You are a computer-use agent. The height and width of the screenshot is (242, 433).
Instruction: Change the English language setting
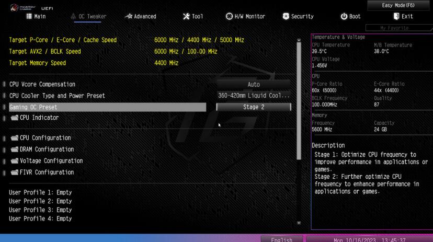pos(282,239)
